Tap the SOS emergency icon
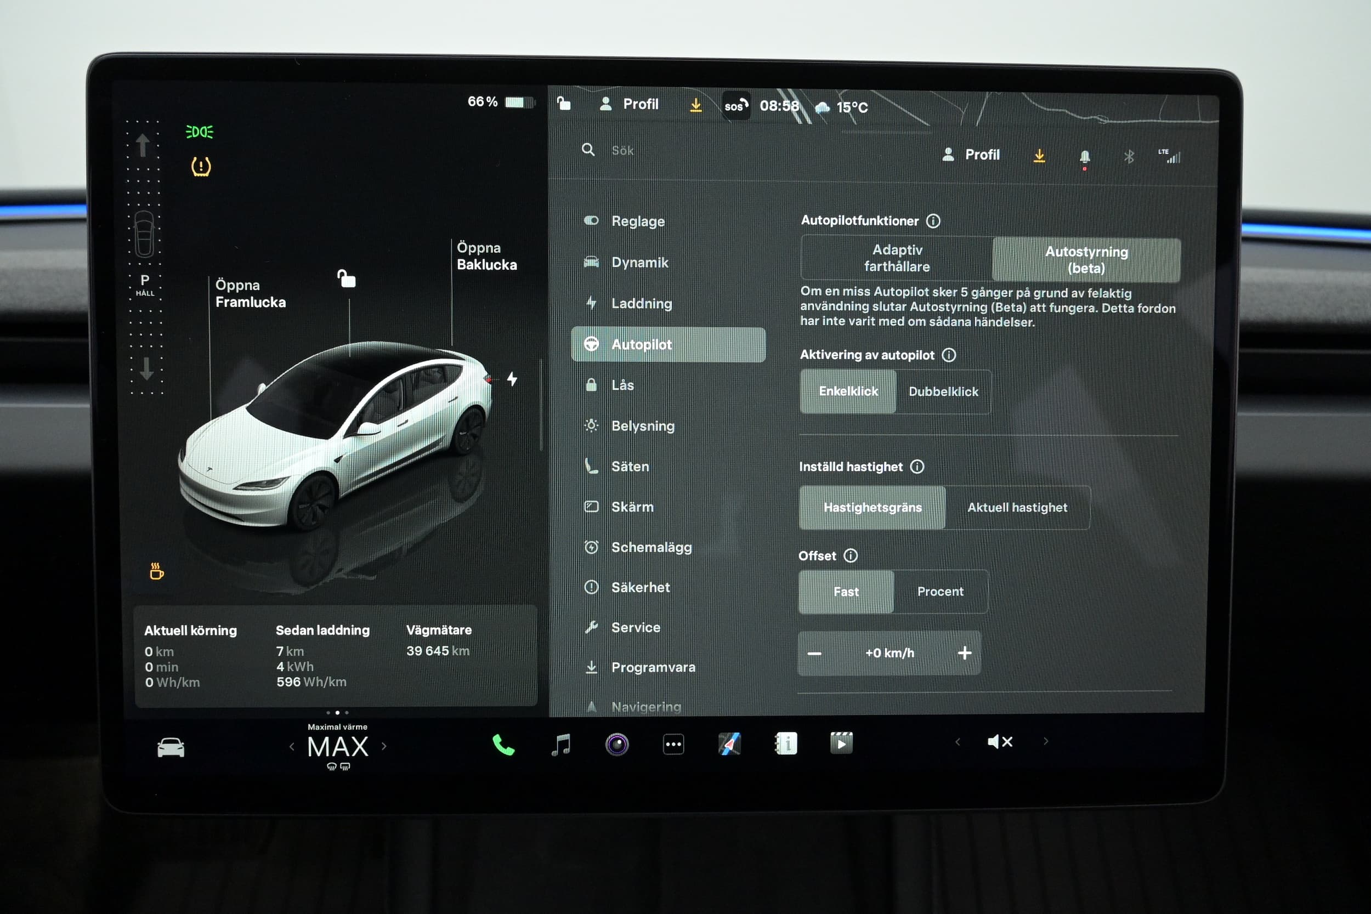 click(735, 105)
